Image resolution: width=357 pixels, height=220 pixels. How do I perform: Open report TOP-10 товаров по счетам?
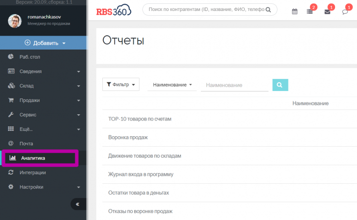click(x=139, y=119)
